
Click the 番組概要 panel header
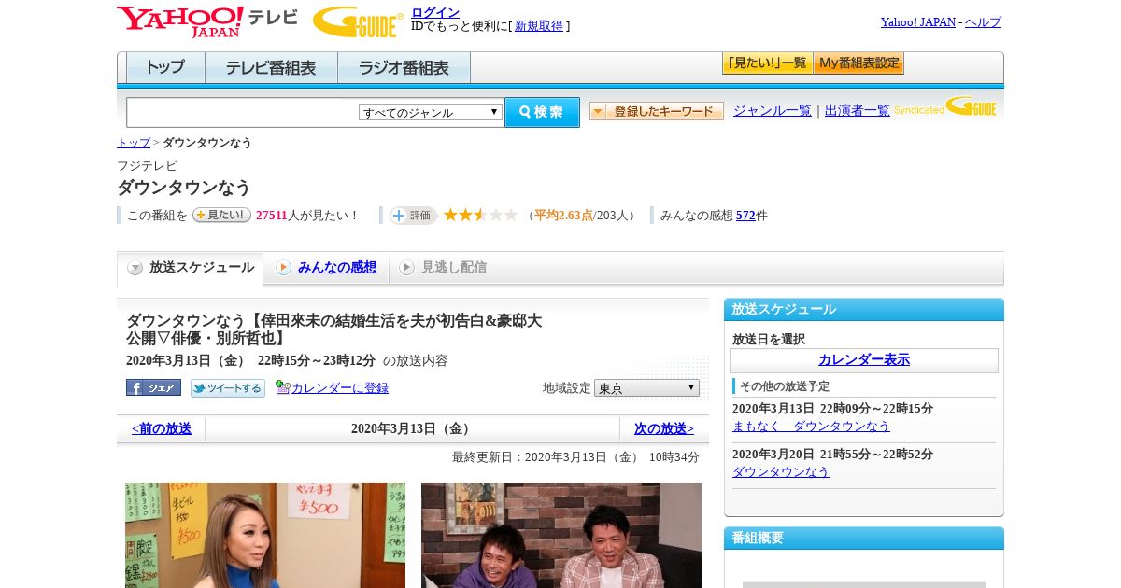point(864,539)
